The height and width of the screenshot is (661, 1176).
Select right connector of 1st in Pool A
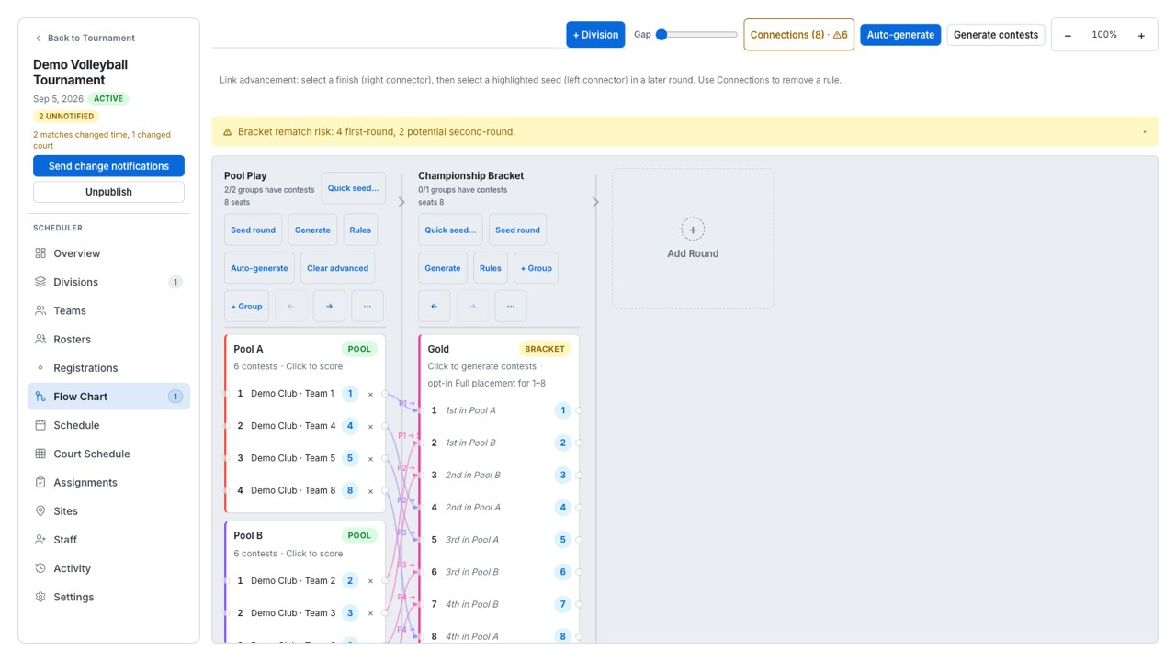(x=580, y=410)
